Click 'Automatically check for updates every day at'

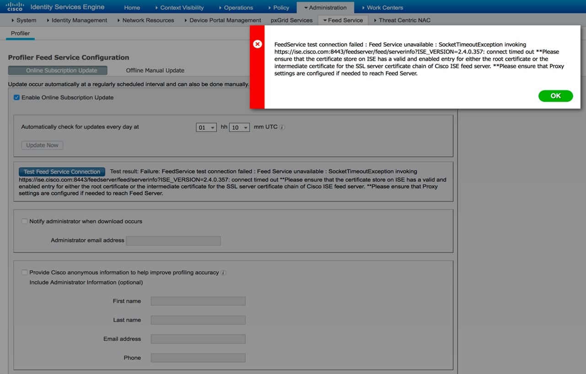tap(80, 127)
